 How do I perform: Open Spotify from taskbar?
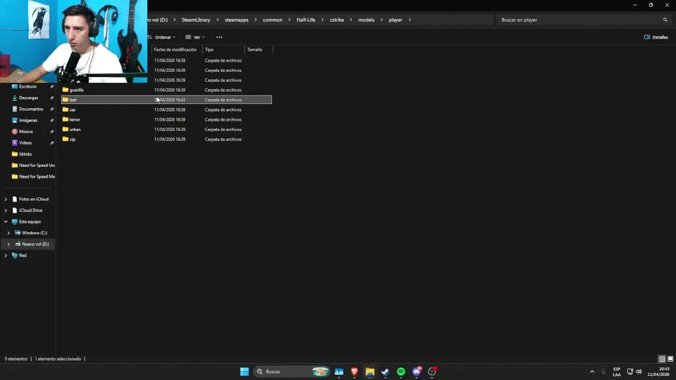click(401, 372)
